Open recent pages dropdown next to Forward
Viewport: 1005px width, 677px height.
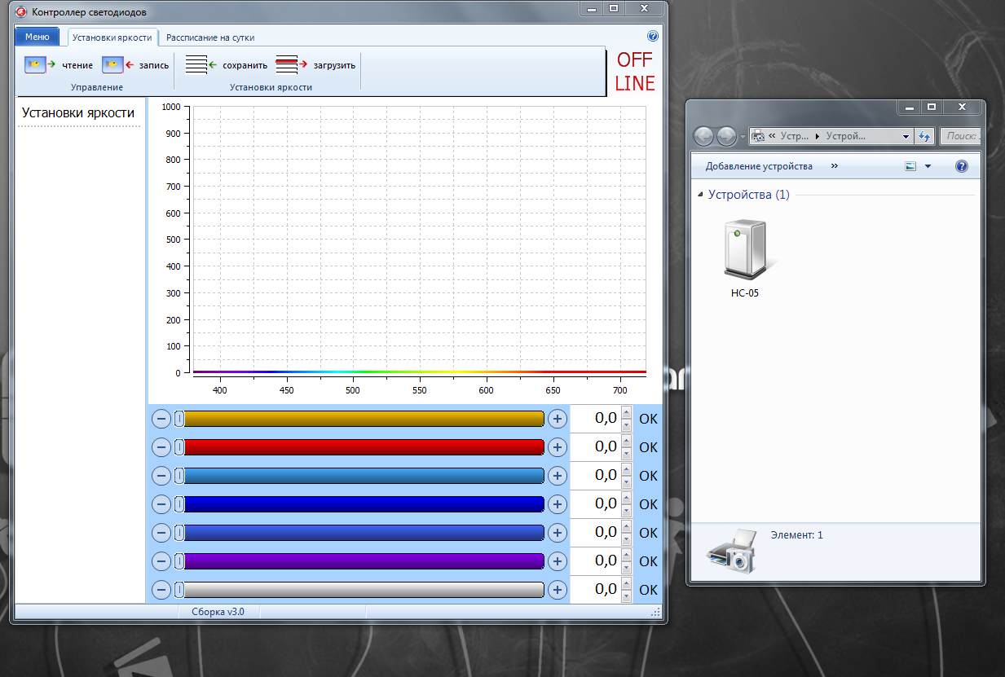741,137
